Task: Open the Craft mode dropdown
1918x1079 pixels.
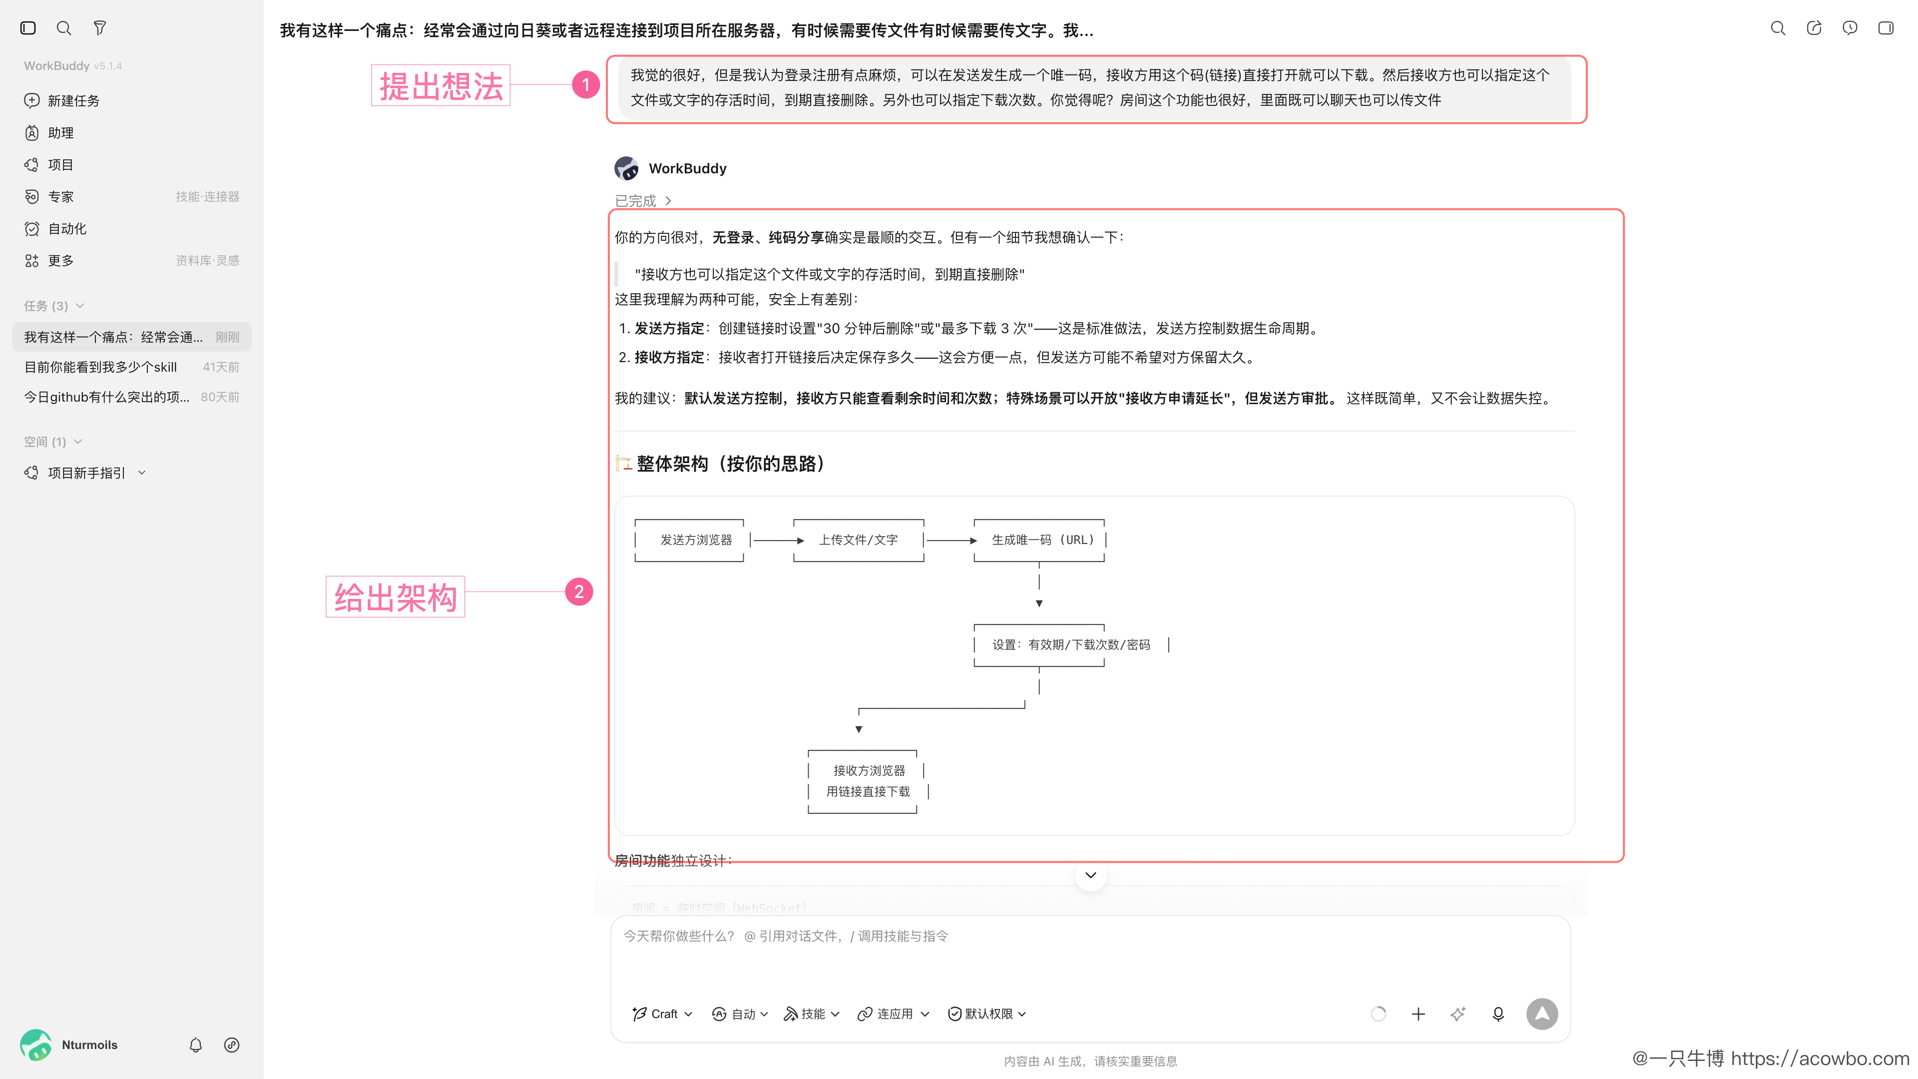Action: tap(662, 1014)
